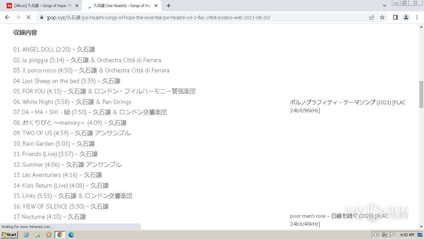Open File Explorer from the taskbar

37,235
